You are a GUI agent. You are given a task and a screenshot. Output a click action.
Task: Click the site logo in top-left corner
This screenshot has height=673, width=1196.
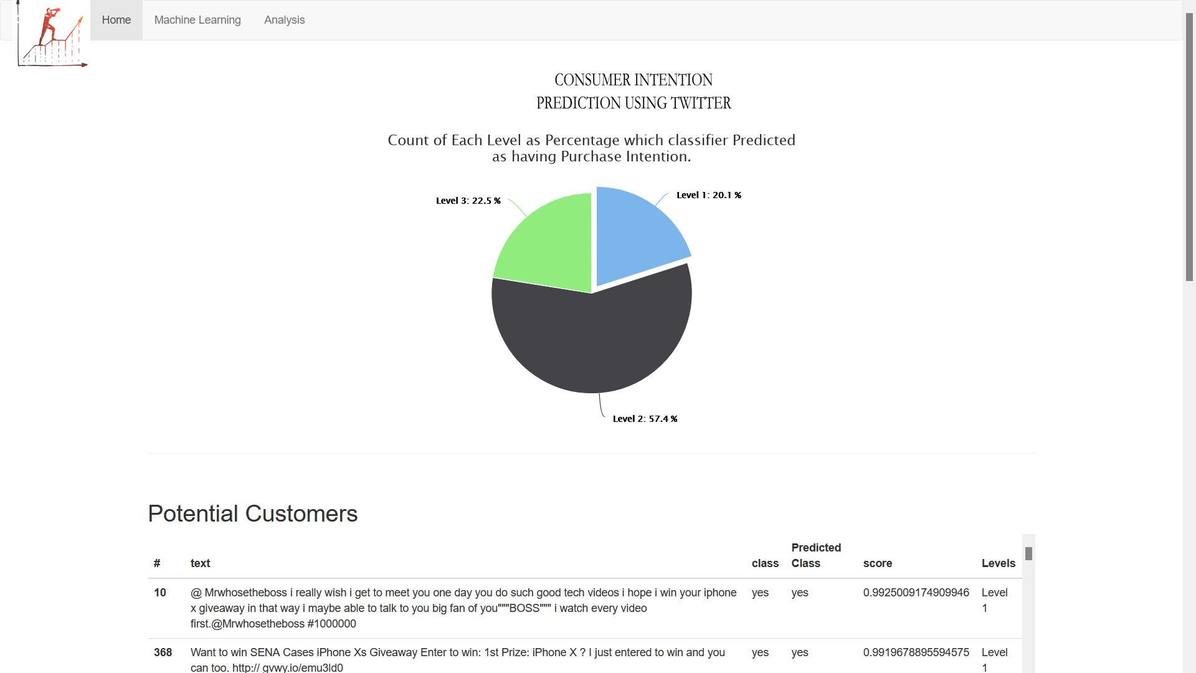click(52, 35)
